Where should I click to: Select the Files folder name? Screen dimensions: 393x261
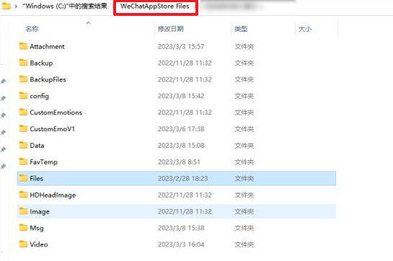point(36,179)
